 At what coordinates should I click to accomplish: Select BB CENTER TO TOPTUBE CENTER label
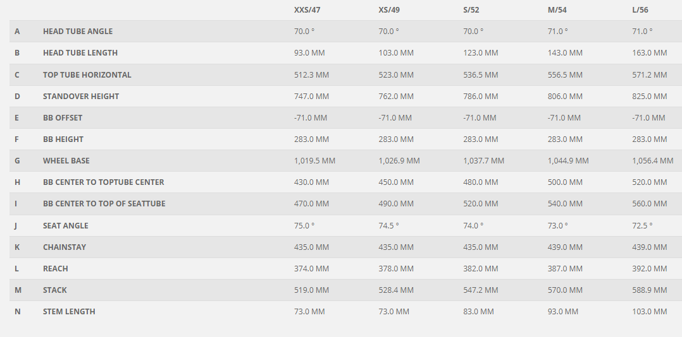[104, 182]
